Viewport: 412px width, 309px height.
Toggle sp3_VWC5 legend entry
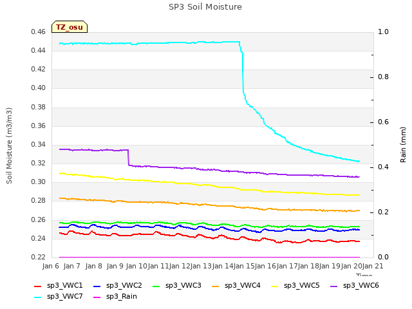click(x=295, y=286)
